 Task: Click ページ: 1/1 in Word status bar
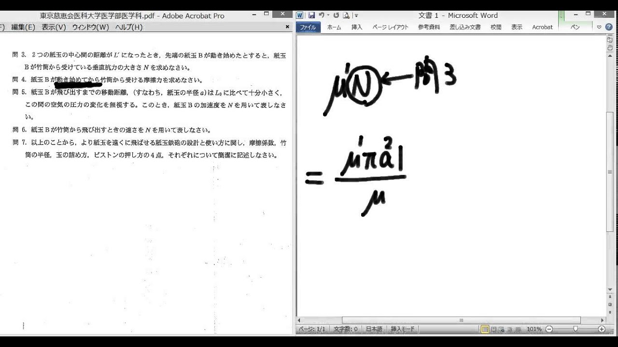[312, 329]
